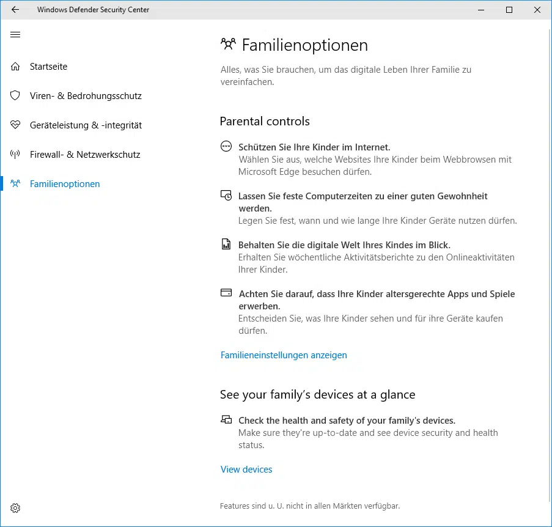Click the back arrow in title bar
Image resolution: width=552 pixels, height=527 pixels.
[x=15, y=10]
